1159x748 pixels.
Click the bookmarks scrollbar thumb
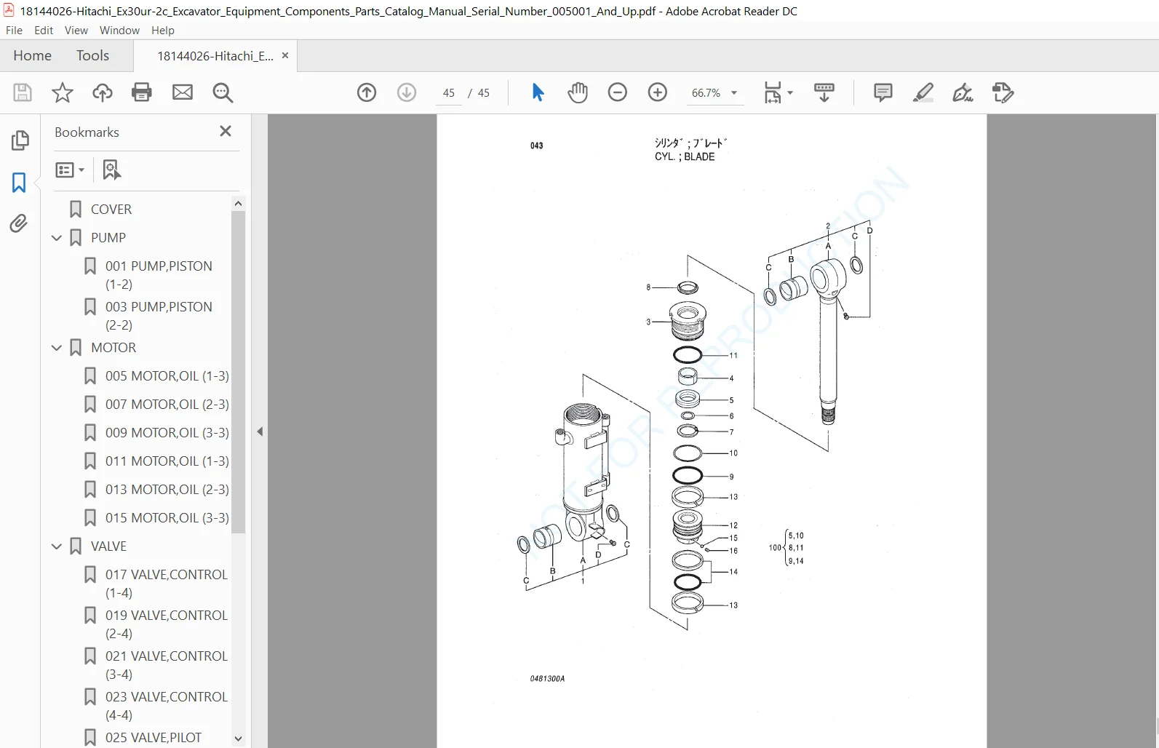[x=238, y=373]
